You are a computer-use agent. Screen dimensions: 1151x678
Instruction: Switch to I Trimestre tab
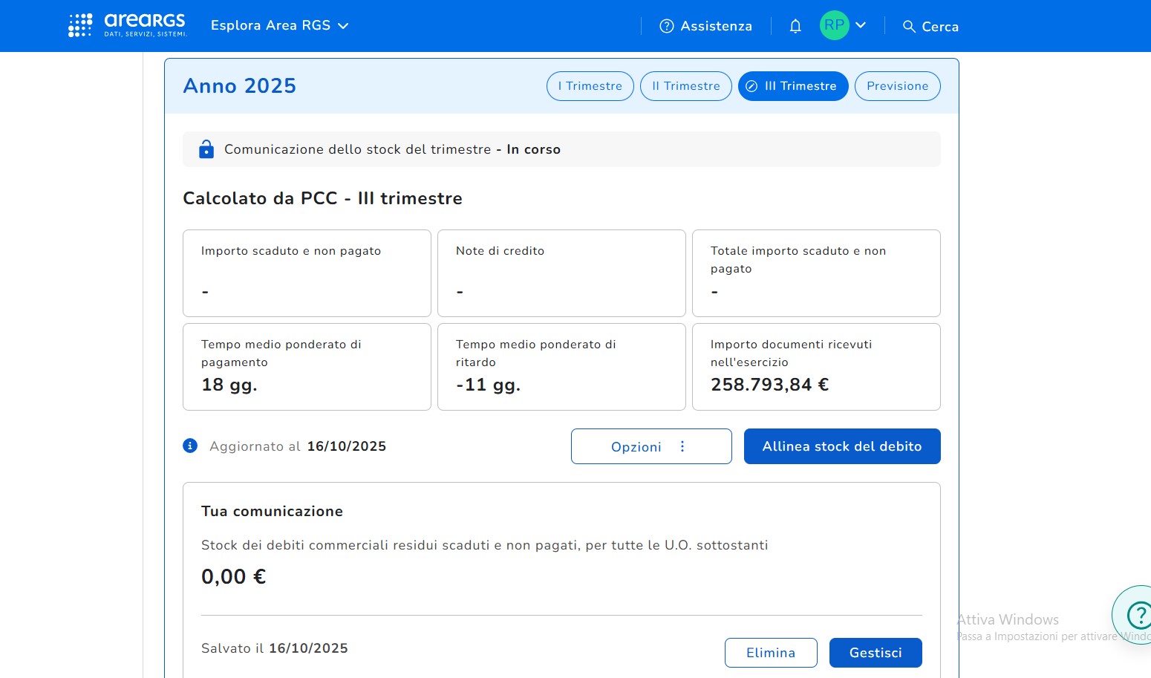(590, 86)
